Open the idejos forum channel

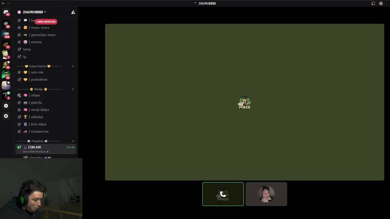pyautogui.click(x=46, y=96)
